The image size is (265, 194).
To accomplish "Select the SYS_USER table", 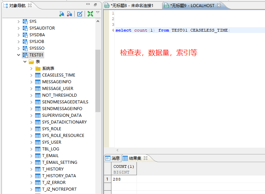I will 52,142.
